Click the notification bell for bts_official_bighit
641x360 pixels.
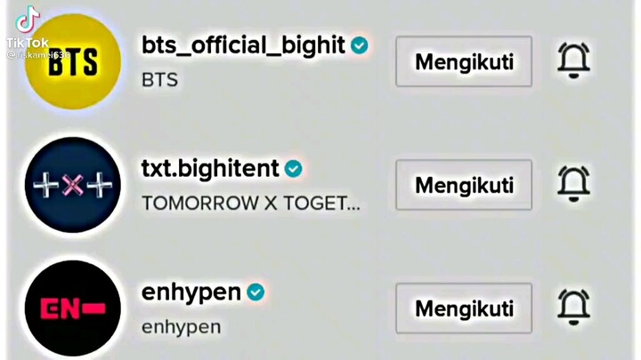click(x=573, y=60)
